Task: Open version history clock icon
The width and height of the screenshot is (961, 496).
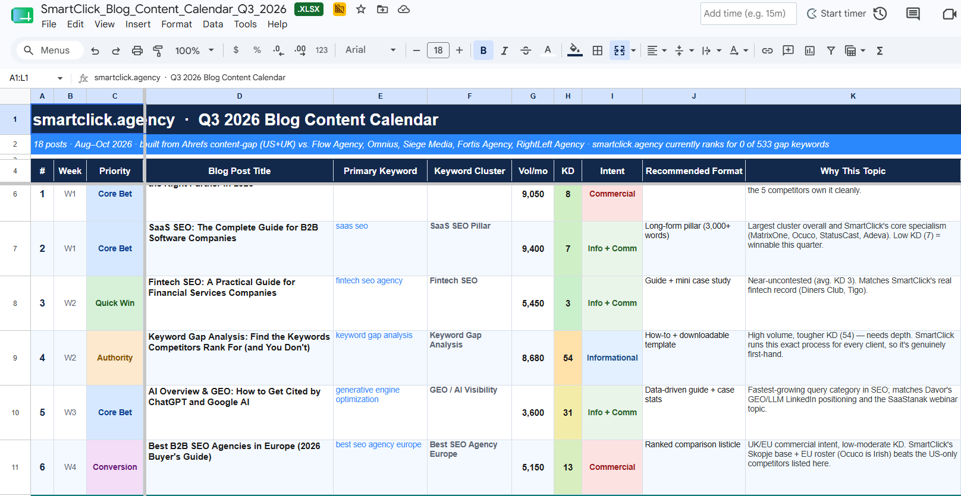Action: click(x=880, y=14)
